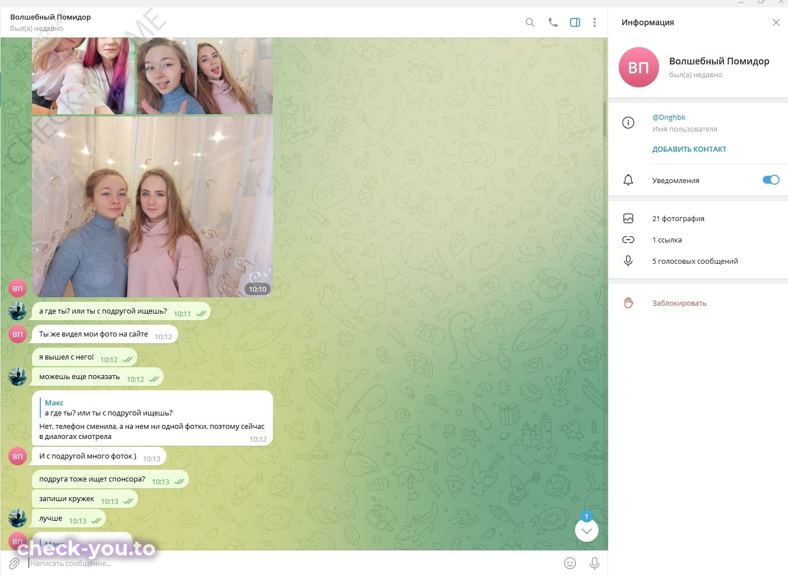
Task: Select message 'И с подругой много фоток )'
Action: pyautogui.click(x=99, y=456)
